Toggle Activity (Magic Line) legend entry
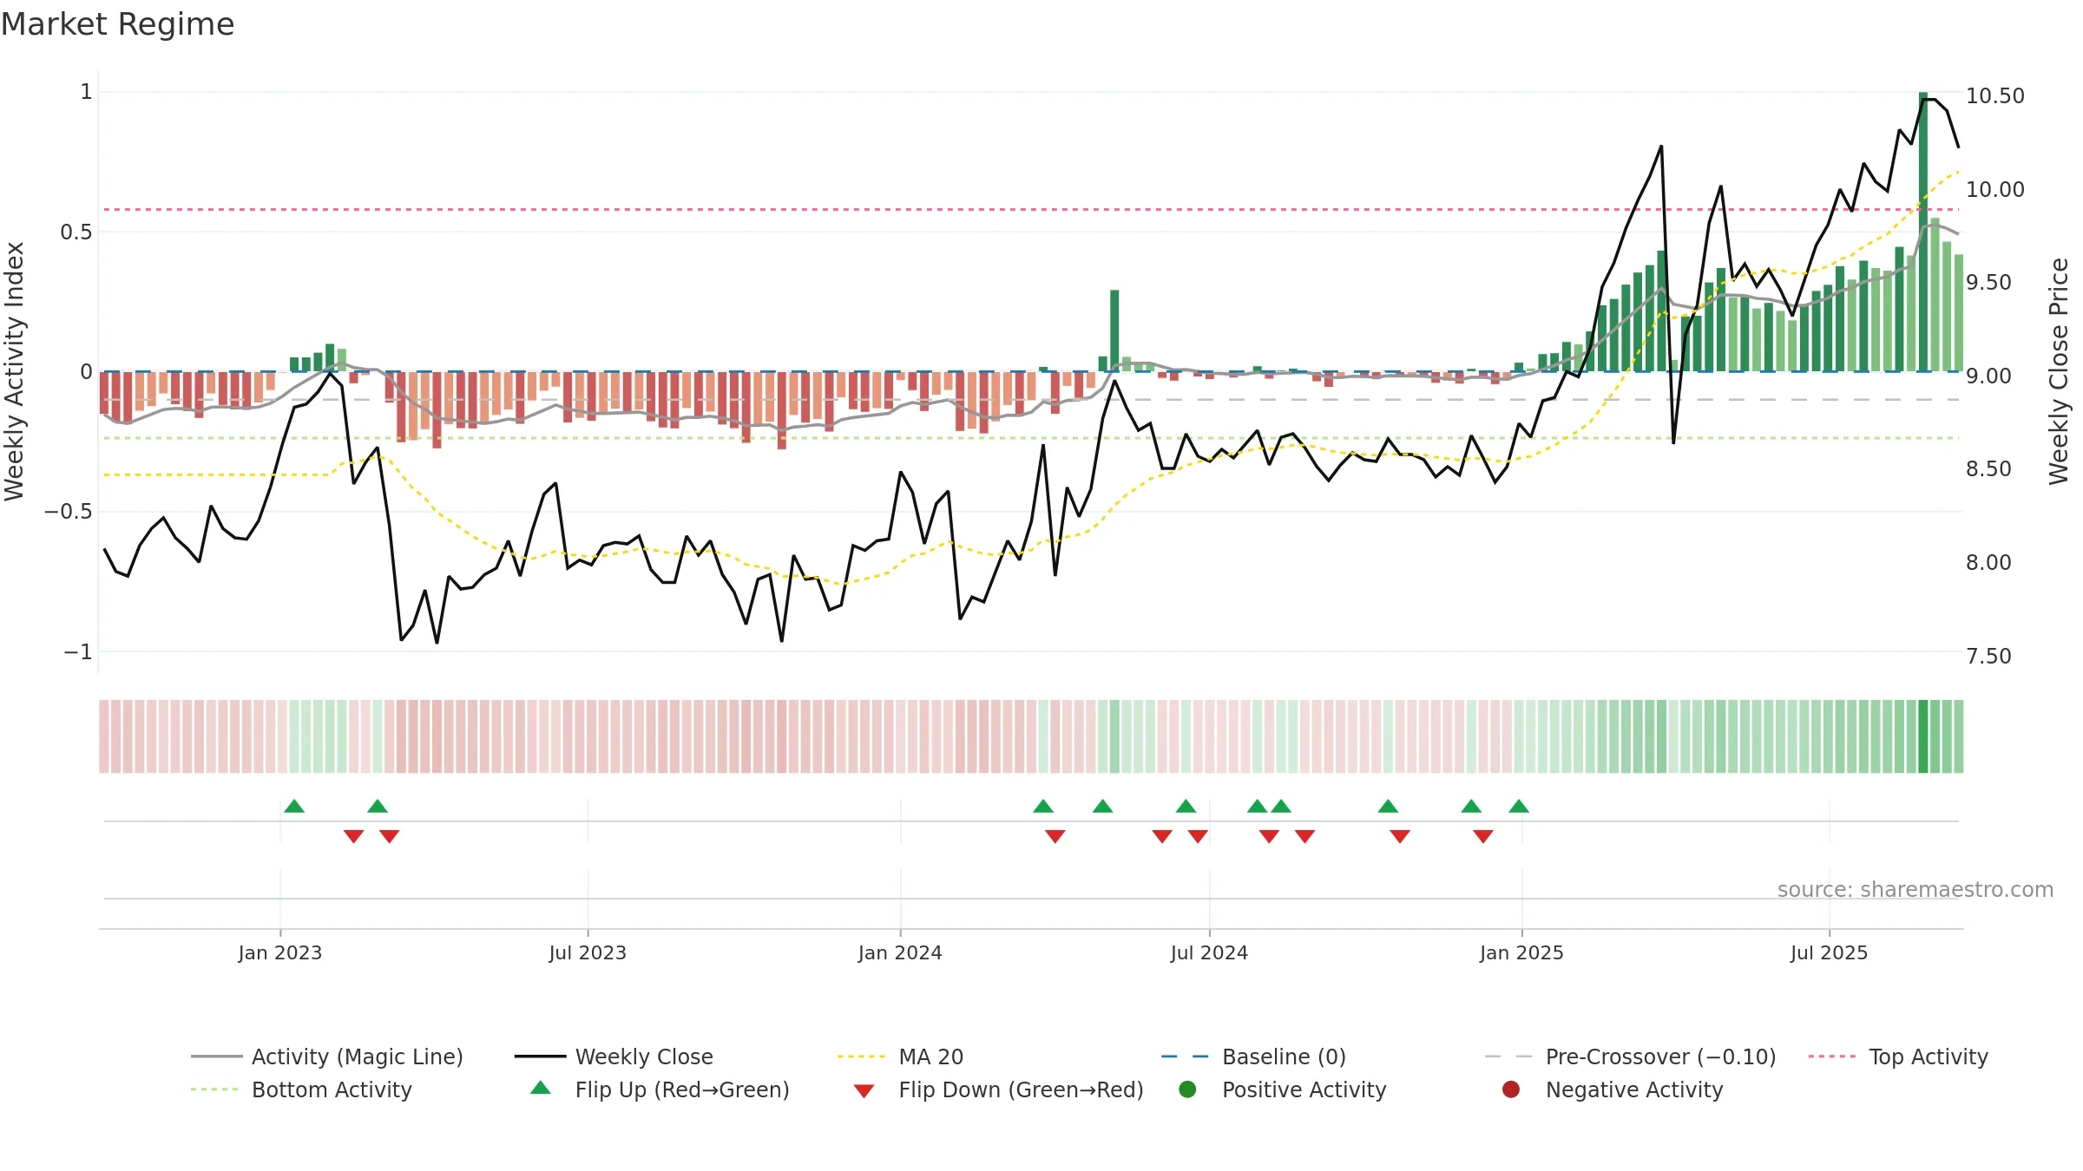The width and height of the screenshot is (2083, 1171). coord(327,1057)
